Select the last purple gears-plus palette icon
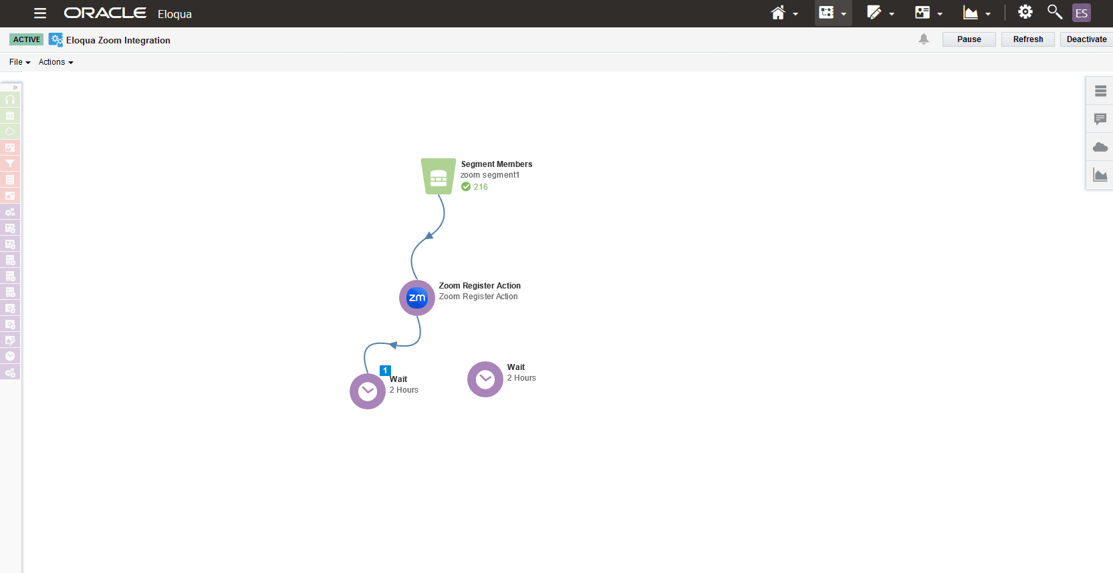This screenshot has width=1113, height=573. 10,372
